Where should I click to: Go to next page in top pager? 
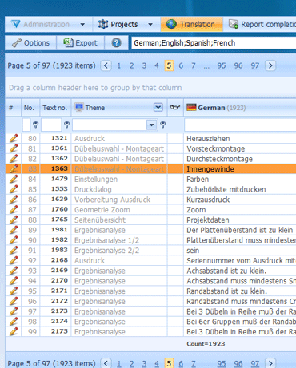click(x=270, y=65)
